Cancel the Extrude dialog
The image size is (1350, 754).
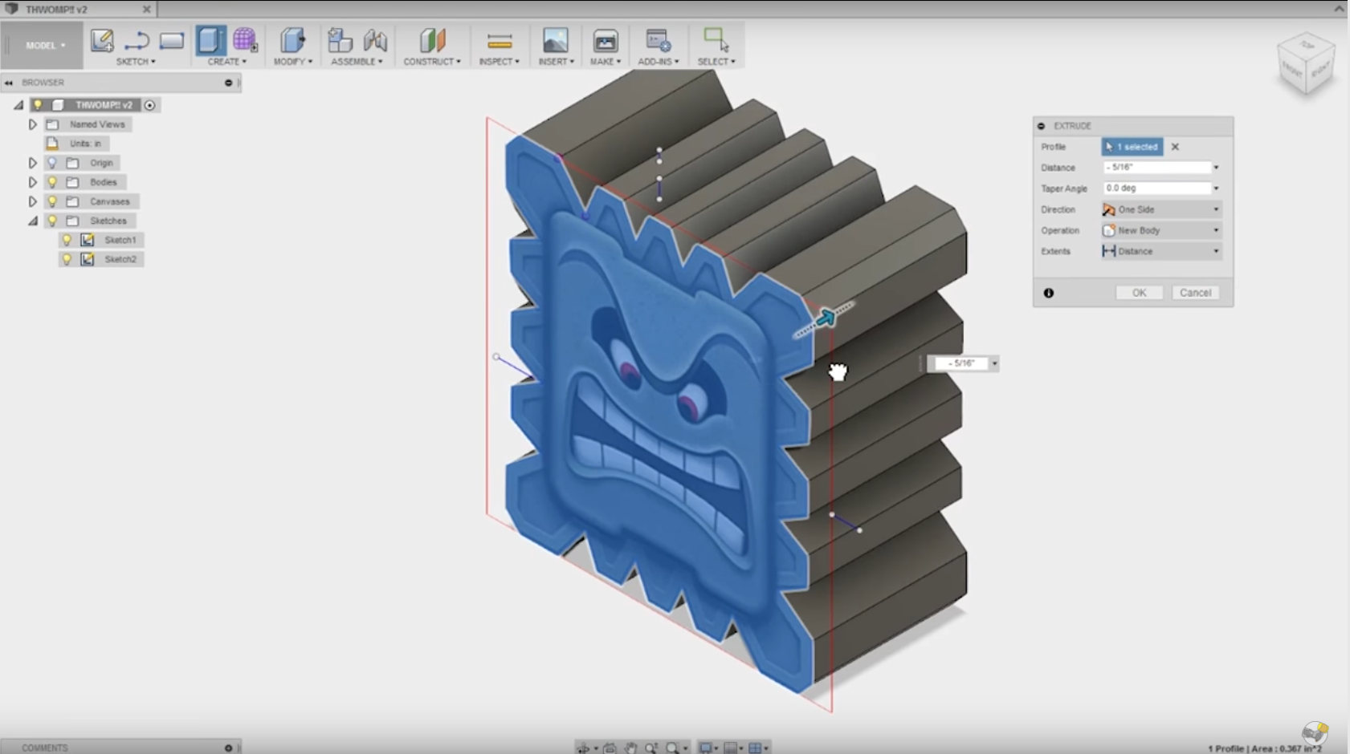pyautogui.click(x=1195, y=293)
